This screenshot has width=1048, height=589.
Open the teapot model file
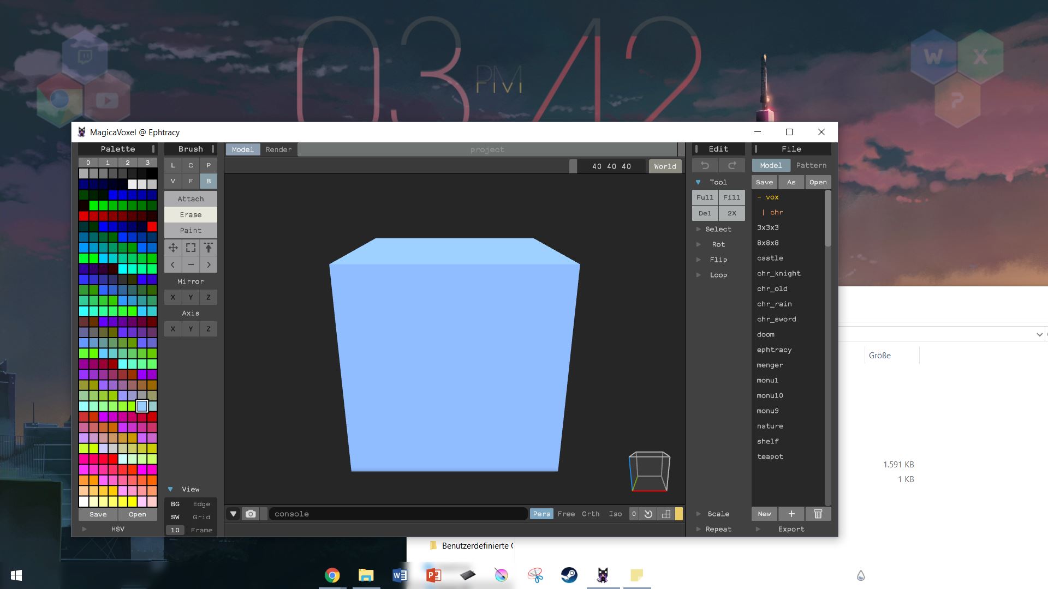coord(770,456)
